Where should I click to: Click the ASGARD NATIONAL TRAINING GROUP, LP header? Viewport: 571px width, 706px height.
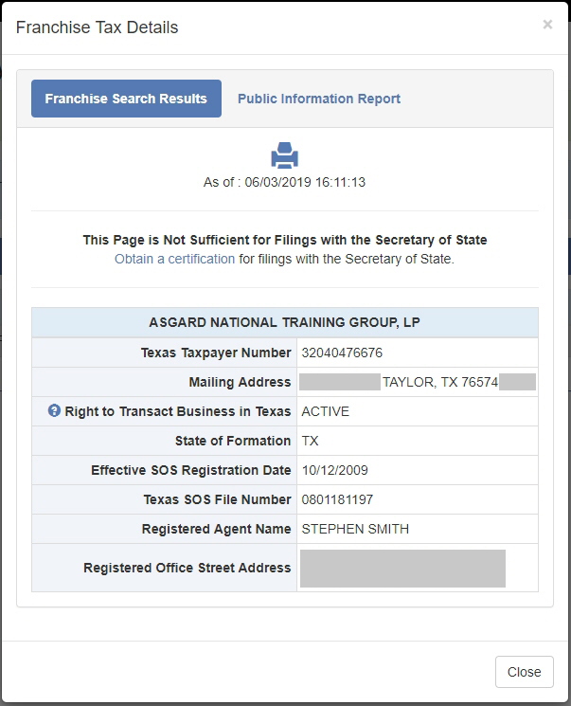pos(284,322)
